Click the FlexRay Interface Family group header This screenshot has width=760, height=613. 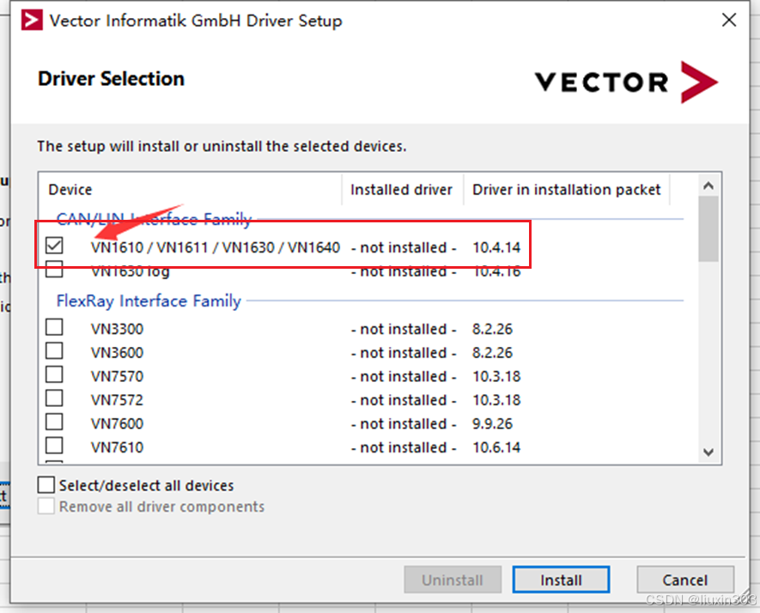pos(149,301)
